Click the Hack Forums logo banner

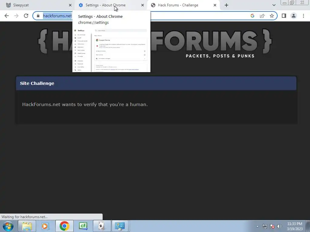click(x=155, y=42)
